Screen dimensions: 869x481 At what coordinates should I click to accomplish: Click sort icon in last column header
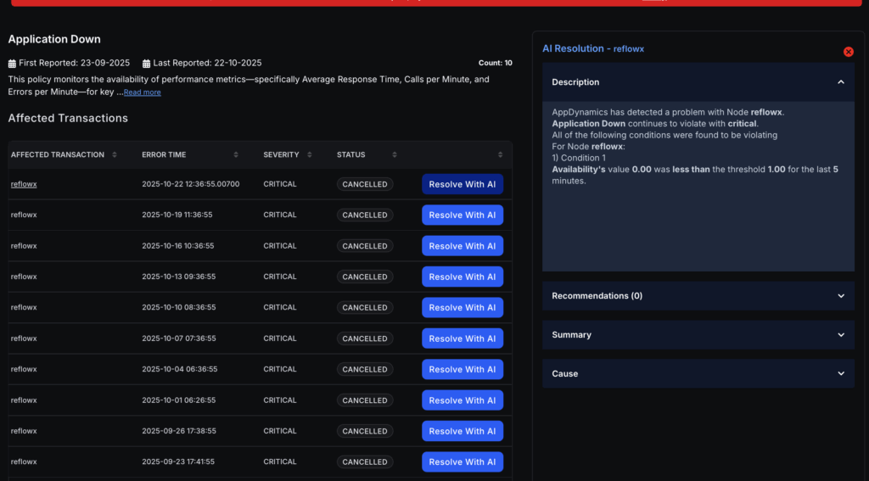click(501, 155)
